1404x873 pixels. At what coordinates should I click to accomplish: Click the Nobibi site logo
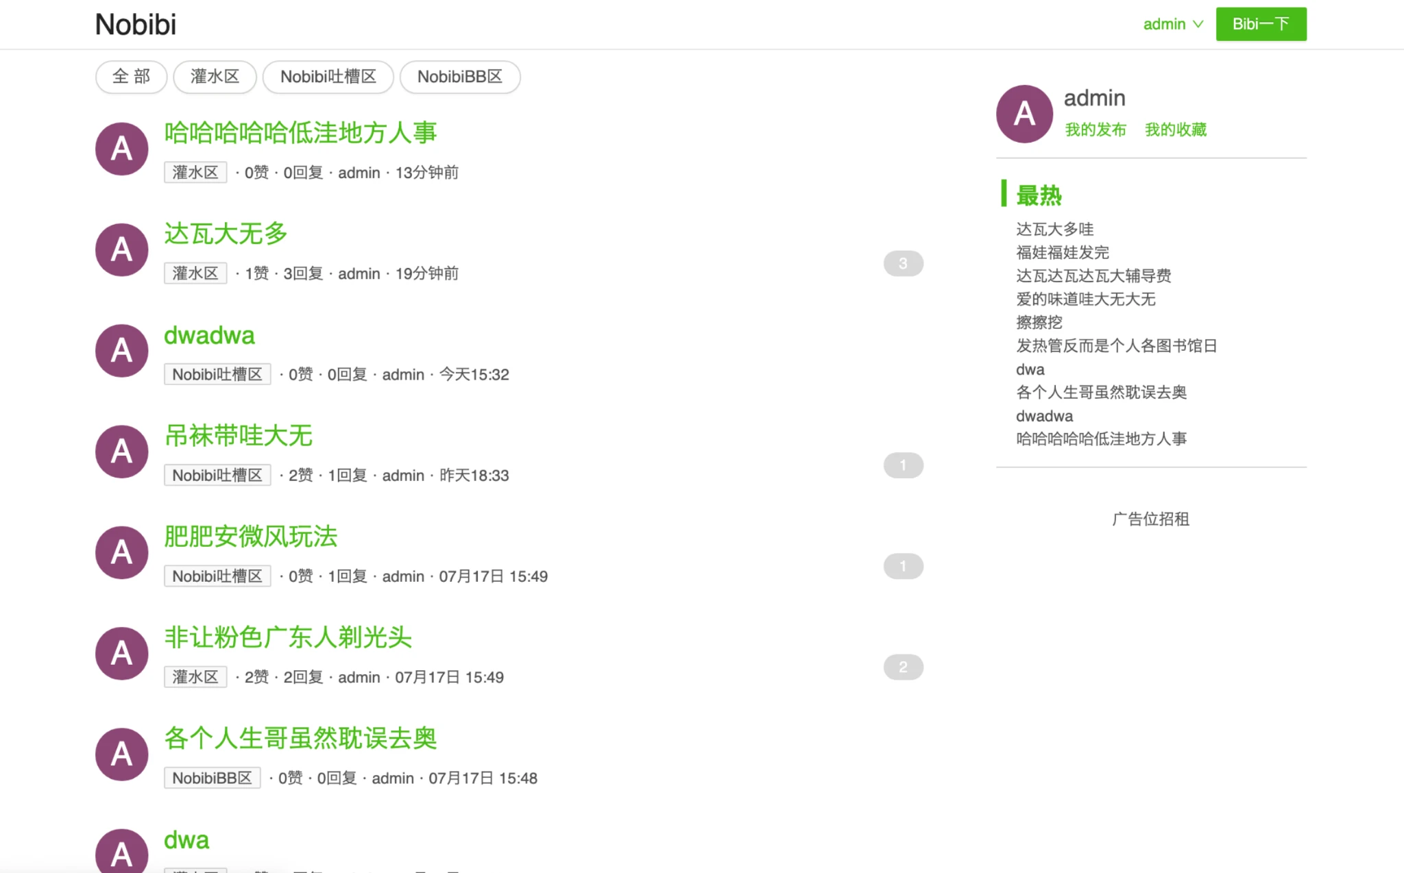tap(136, 25)
